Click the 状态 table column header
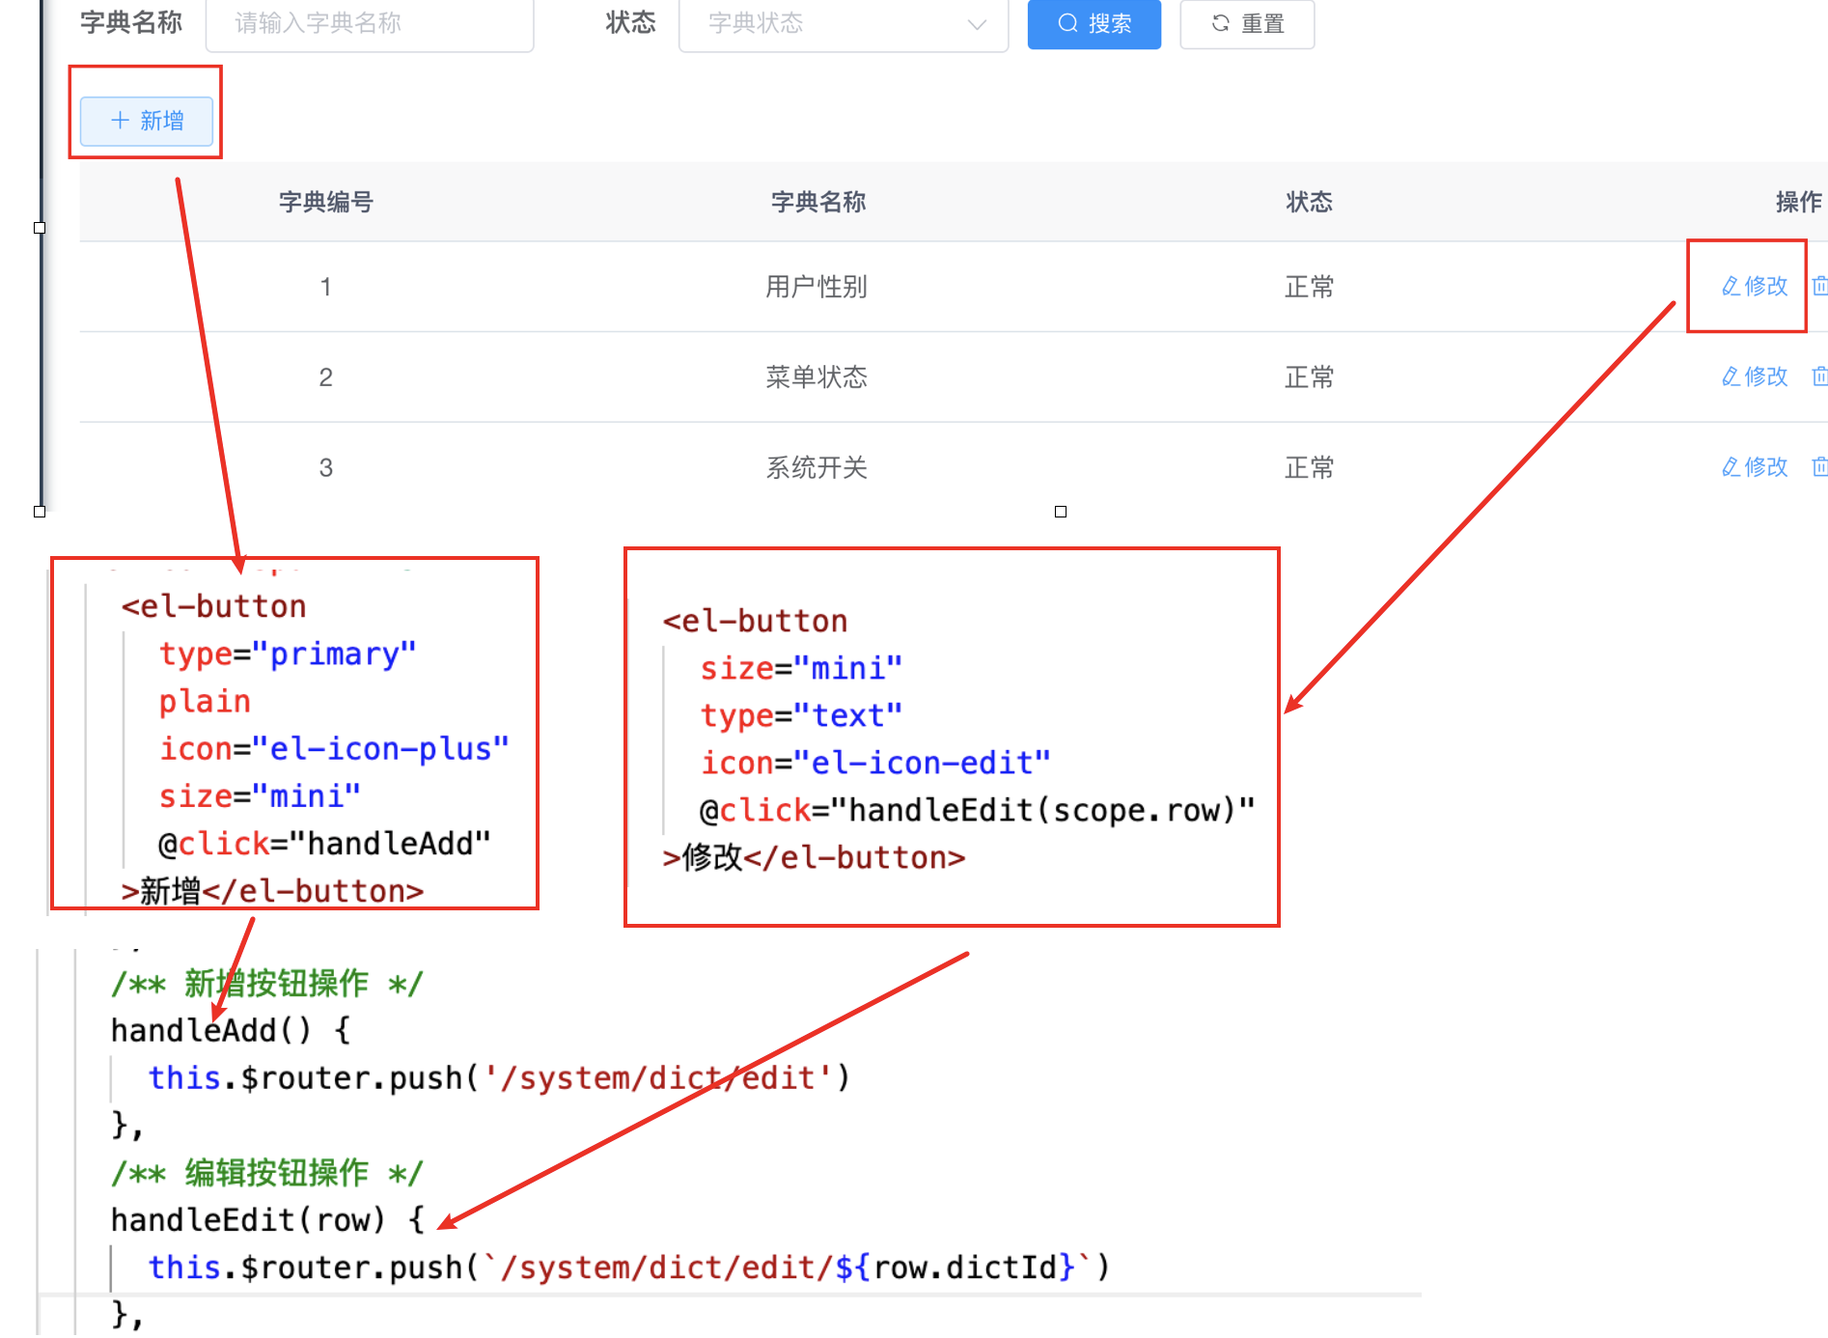 [x=1309, y=202]
